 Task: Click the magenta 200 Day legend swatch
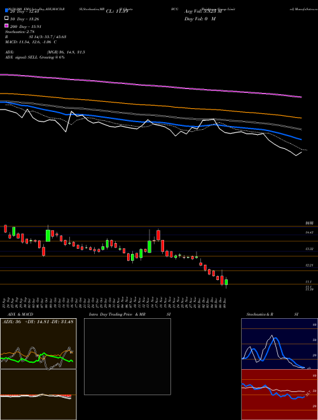tap(6, 25)
